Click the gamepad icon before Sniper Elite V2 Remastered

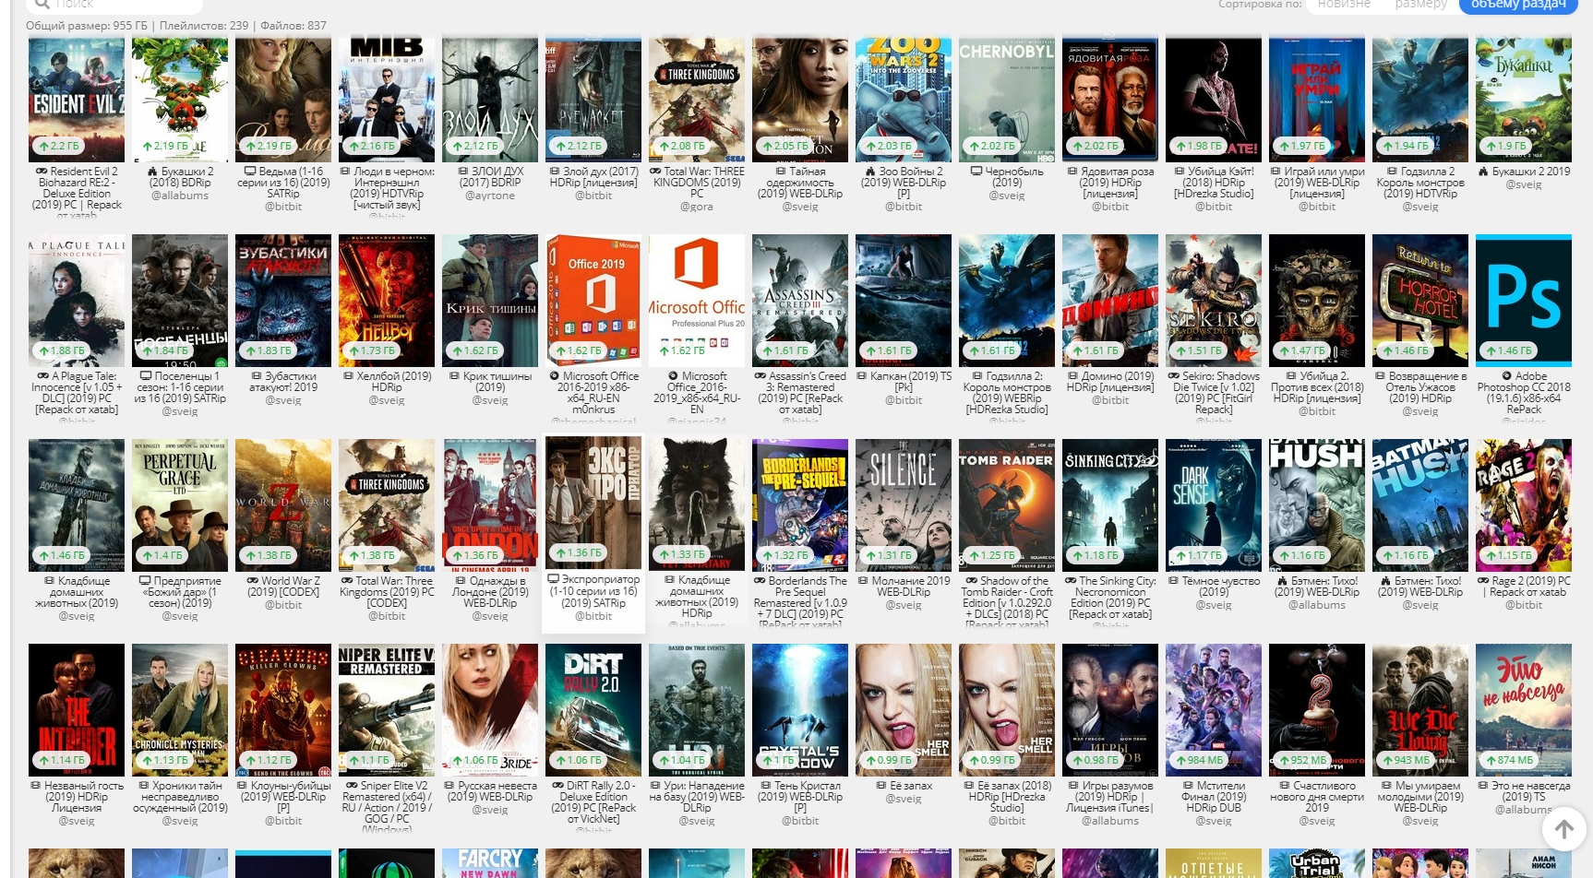pos(352,786)
